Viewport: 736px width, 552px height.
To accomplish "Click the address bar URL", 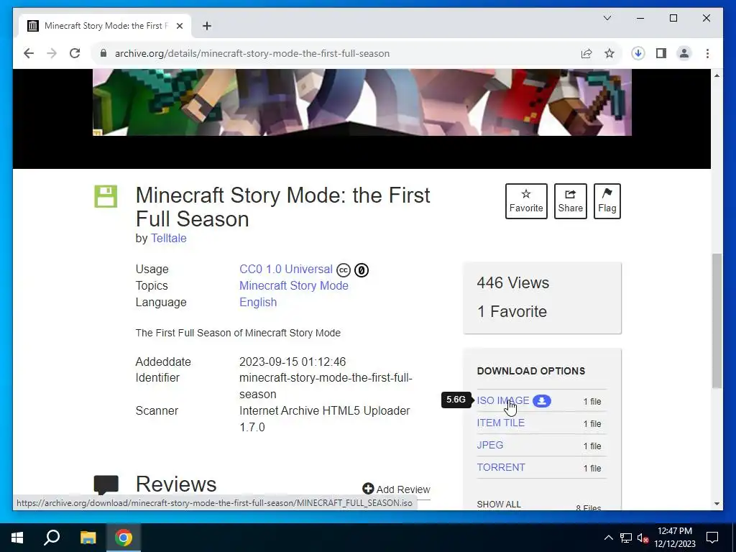I will 252,53.
